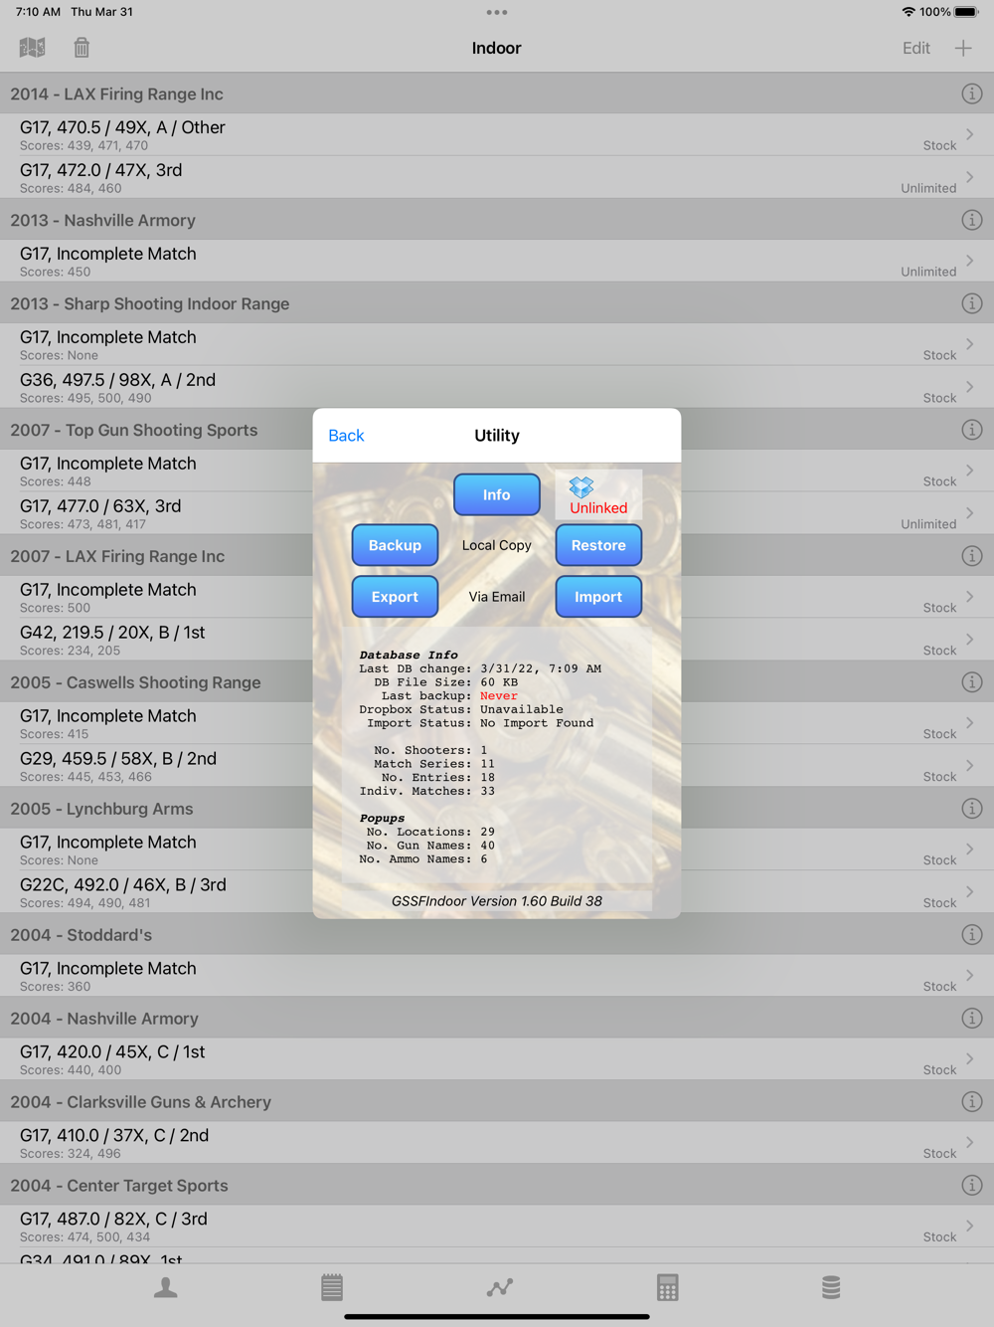994x1327 pixels.
Task: Select row G17 Incomplete Match Scores: 360
Action: [497, 976]
